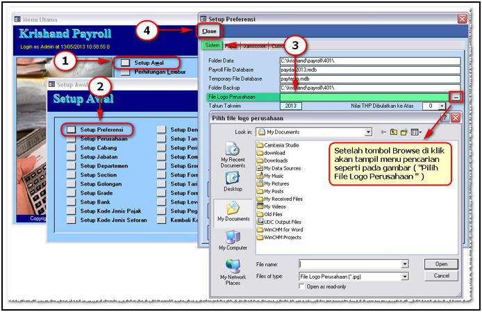The width and height of the screenshot is (482, 312).
Task: Click the browse button for File Logo Perusahaan
Action: click(454, 97)
